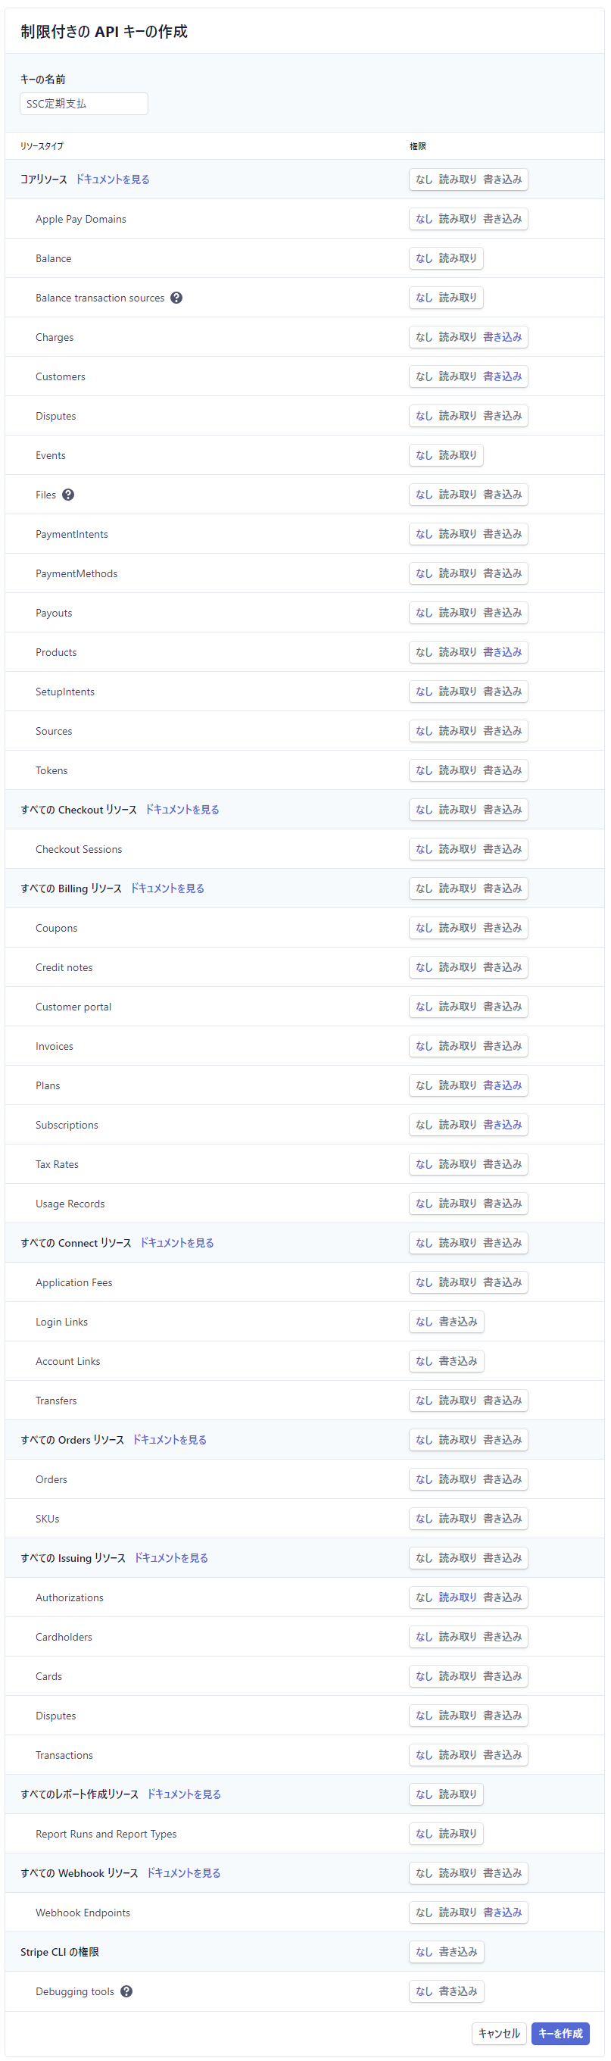Click the キーを作成 button

pyautogui.click(x=560, y=2033)
